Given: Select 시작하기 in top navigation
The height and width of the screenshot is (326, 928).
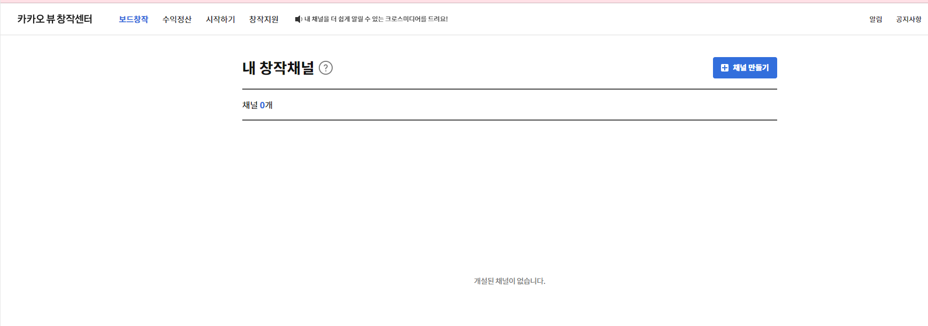Looking at the screenshot, I should coord(220,19).
